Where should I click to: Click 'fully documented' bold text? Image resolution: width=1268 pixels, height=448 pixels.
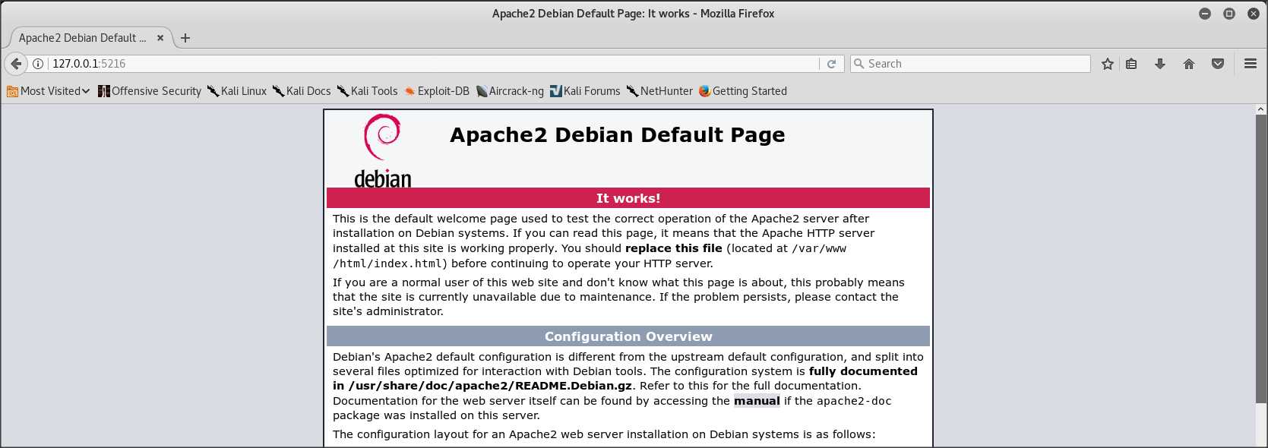(863, 371)
